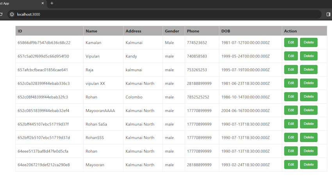Screen dimensions: 332x179
Task: Click the ID cell 65866df9b7547db636c68c22
Action: (x=44, y=43)
